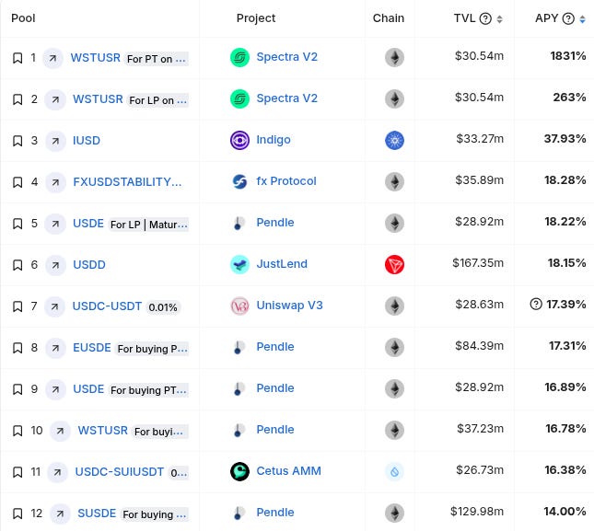Open the USDD pool link

[x=89, y=264]
